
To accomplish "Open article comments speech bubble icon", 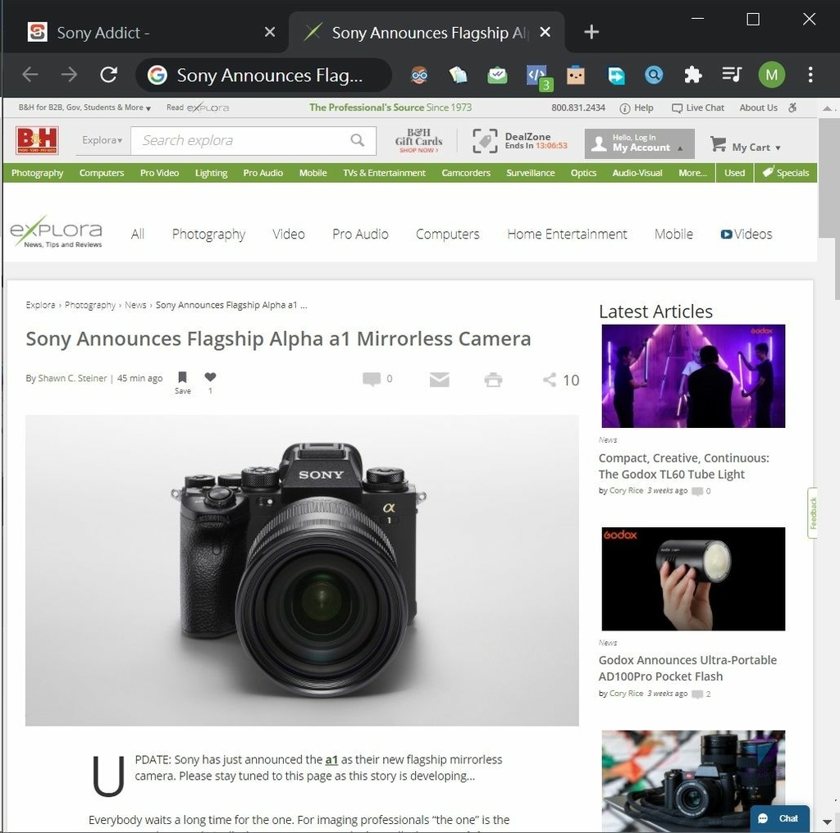I will pos(372,379).
